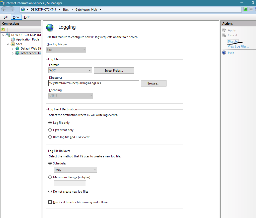This screenshot has height=218, width=256.
Task: Select the Application Pools node icon
Action: (13, 39)
